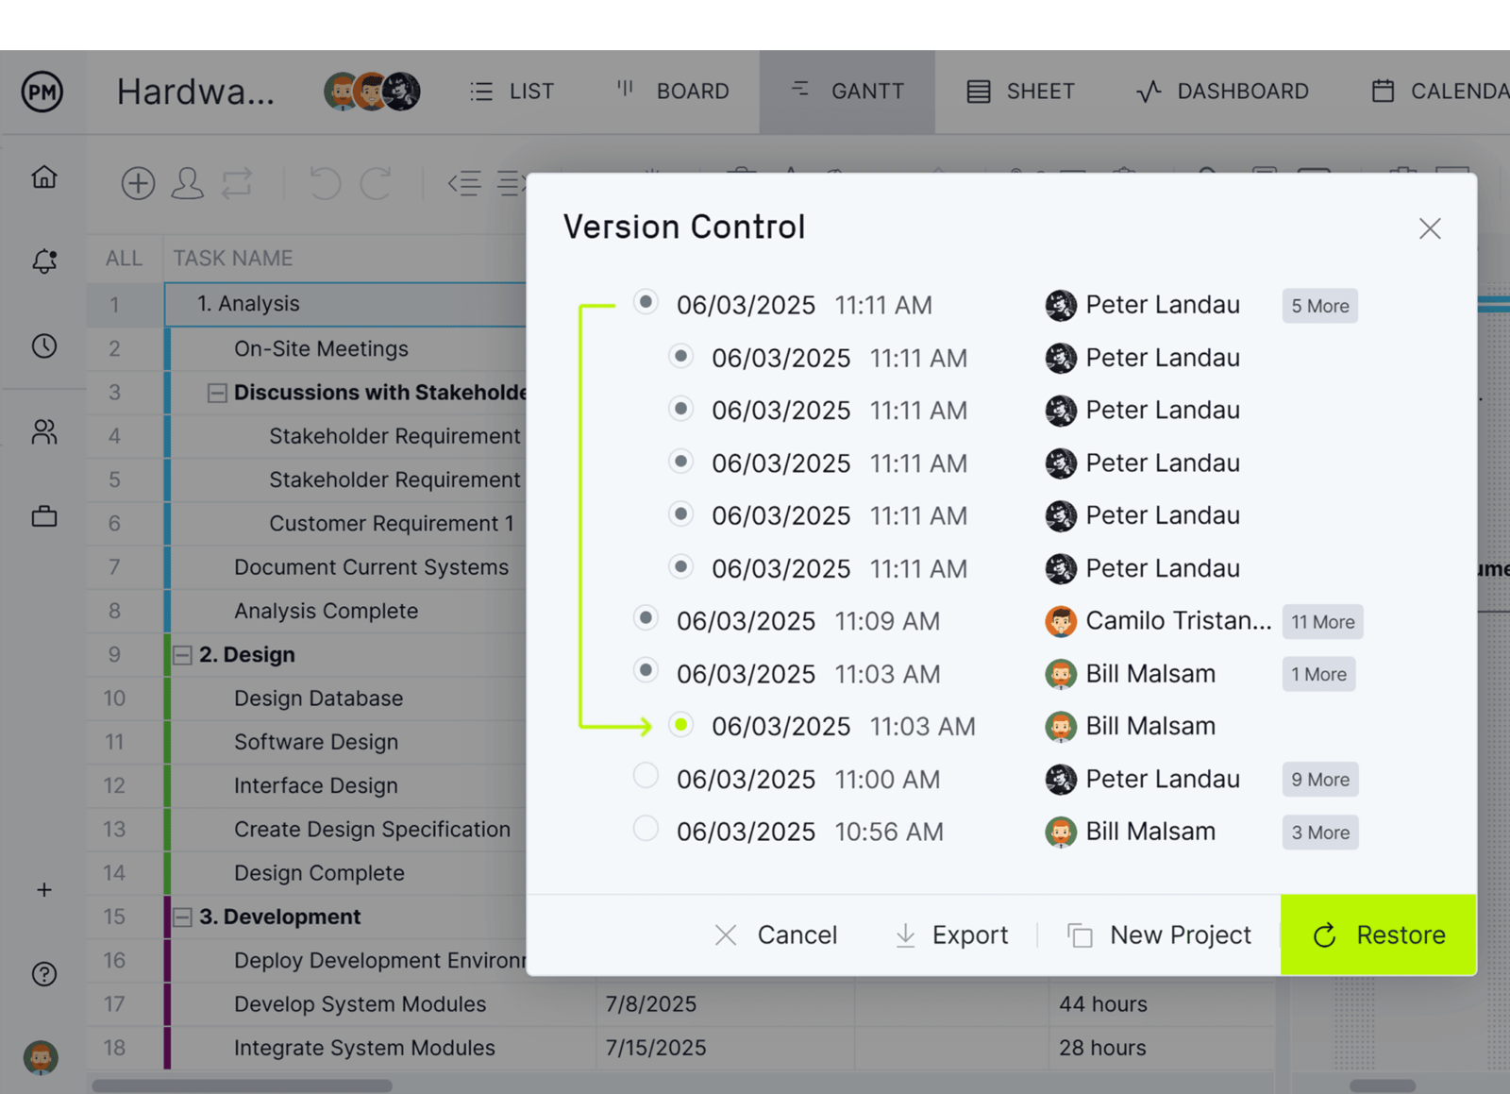Viewport: 1510px width, 1094px height.
Task: Collapse the 2. Design section
Action: [182, 654]
